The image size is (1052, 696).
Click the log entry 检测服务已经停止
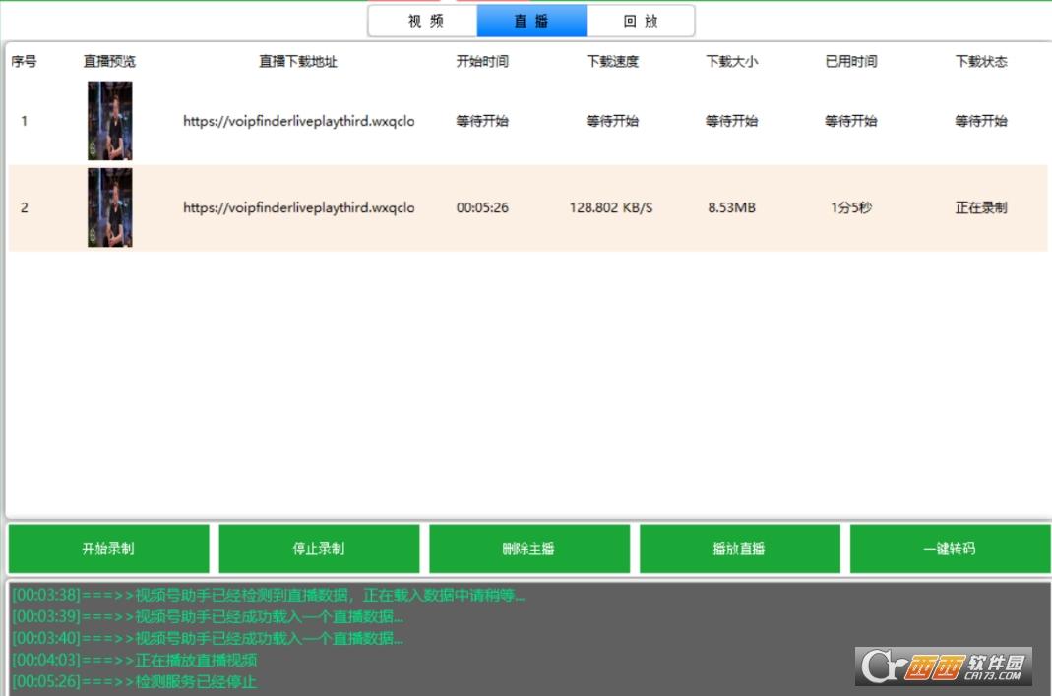(x=195, y=681)
